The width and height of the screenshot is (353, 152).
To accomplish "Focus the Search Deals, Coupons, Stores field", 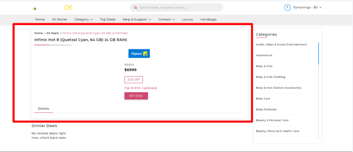I will (176, 8).
